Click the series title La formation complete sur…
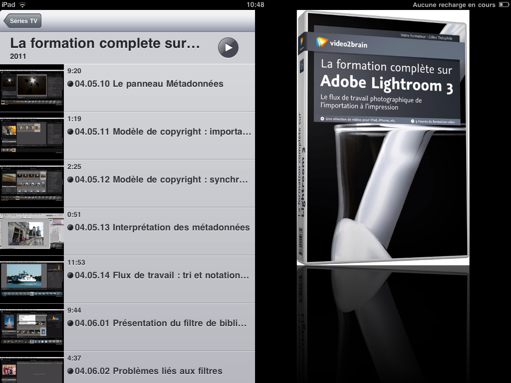The width and height of the screenshot is (511, 383). 105,43
